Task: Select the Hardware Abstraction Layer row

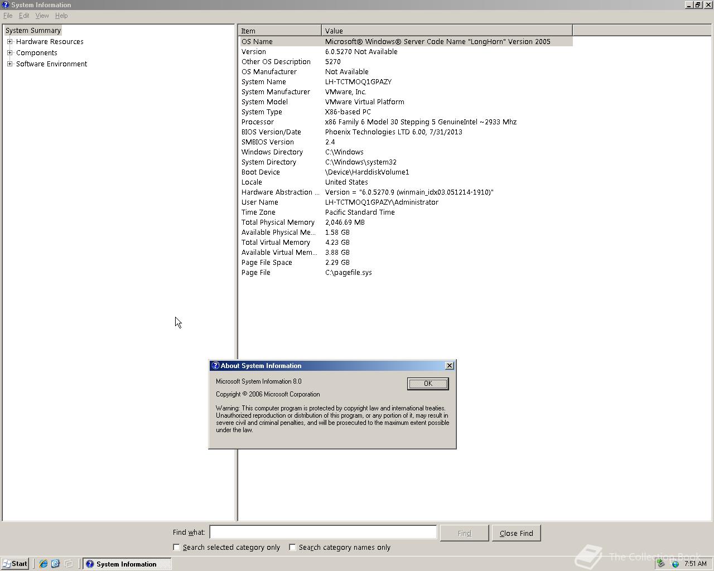Action: (406, 192)
